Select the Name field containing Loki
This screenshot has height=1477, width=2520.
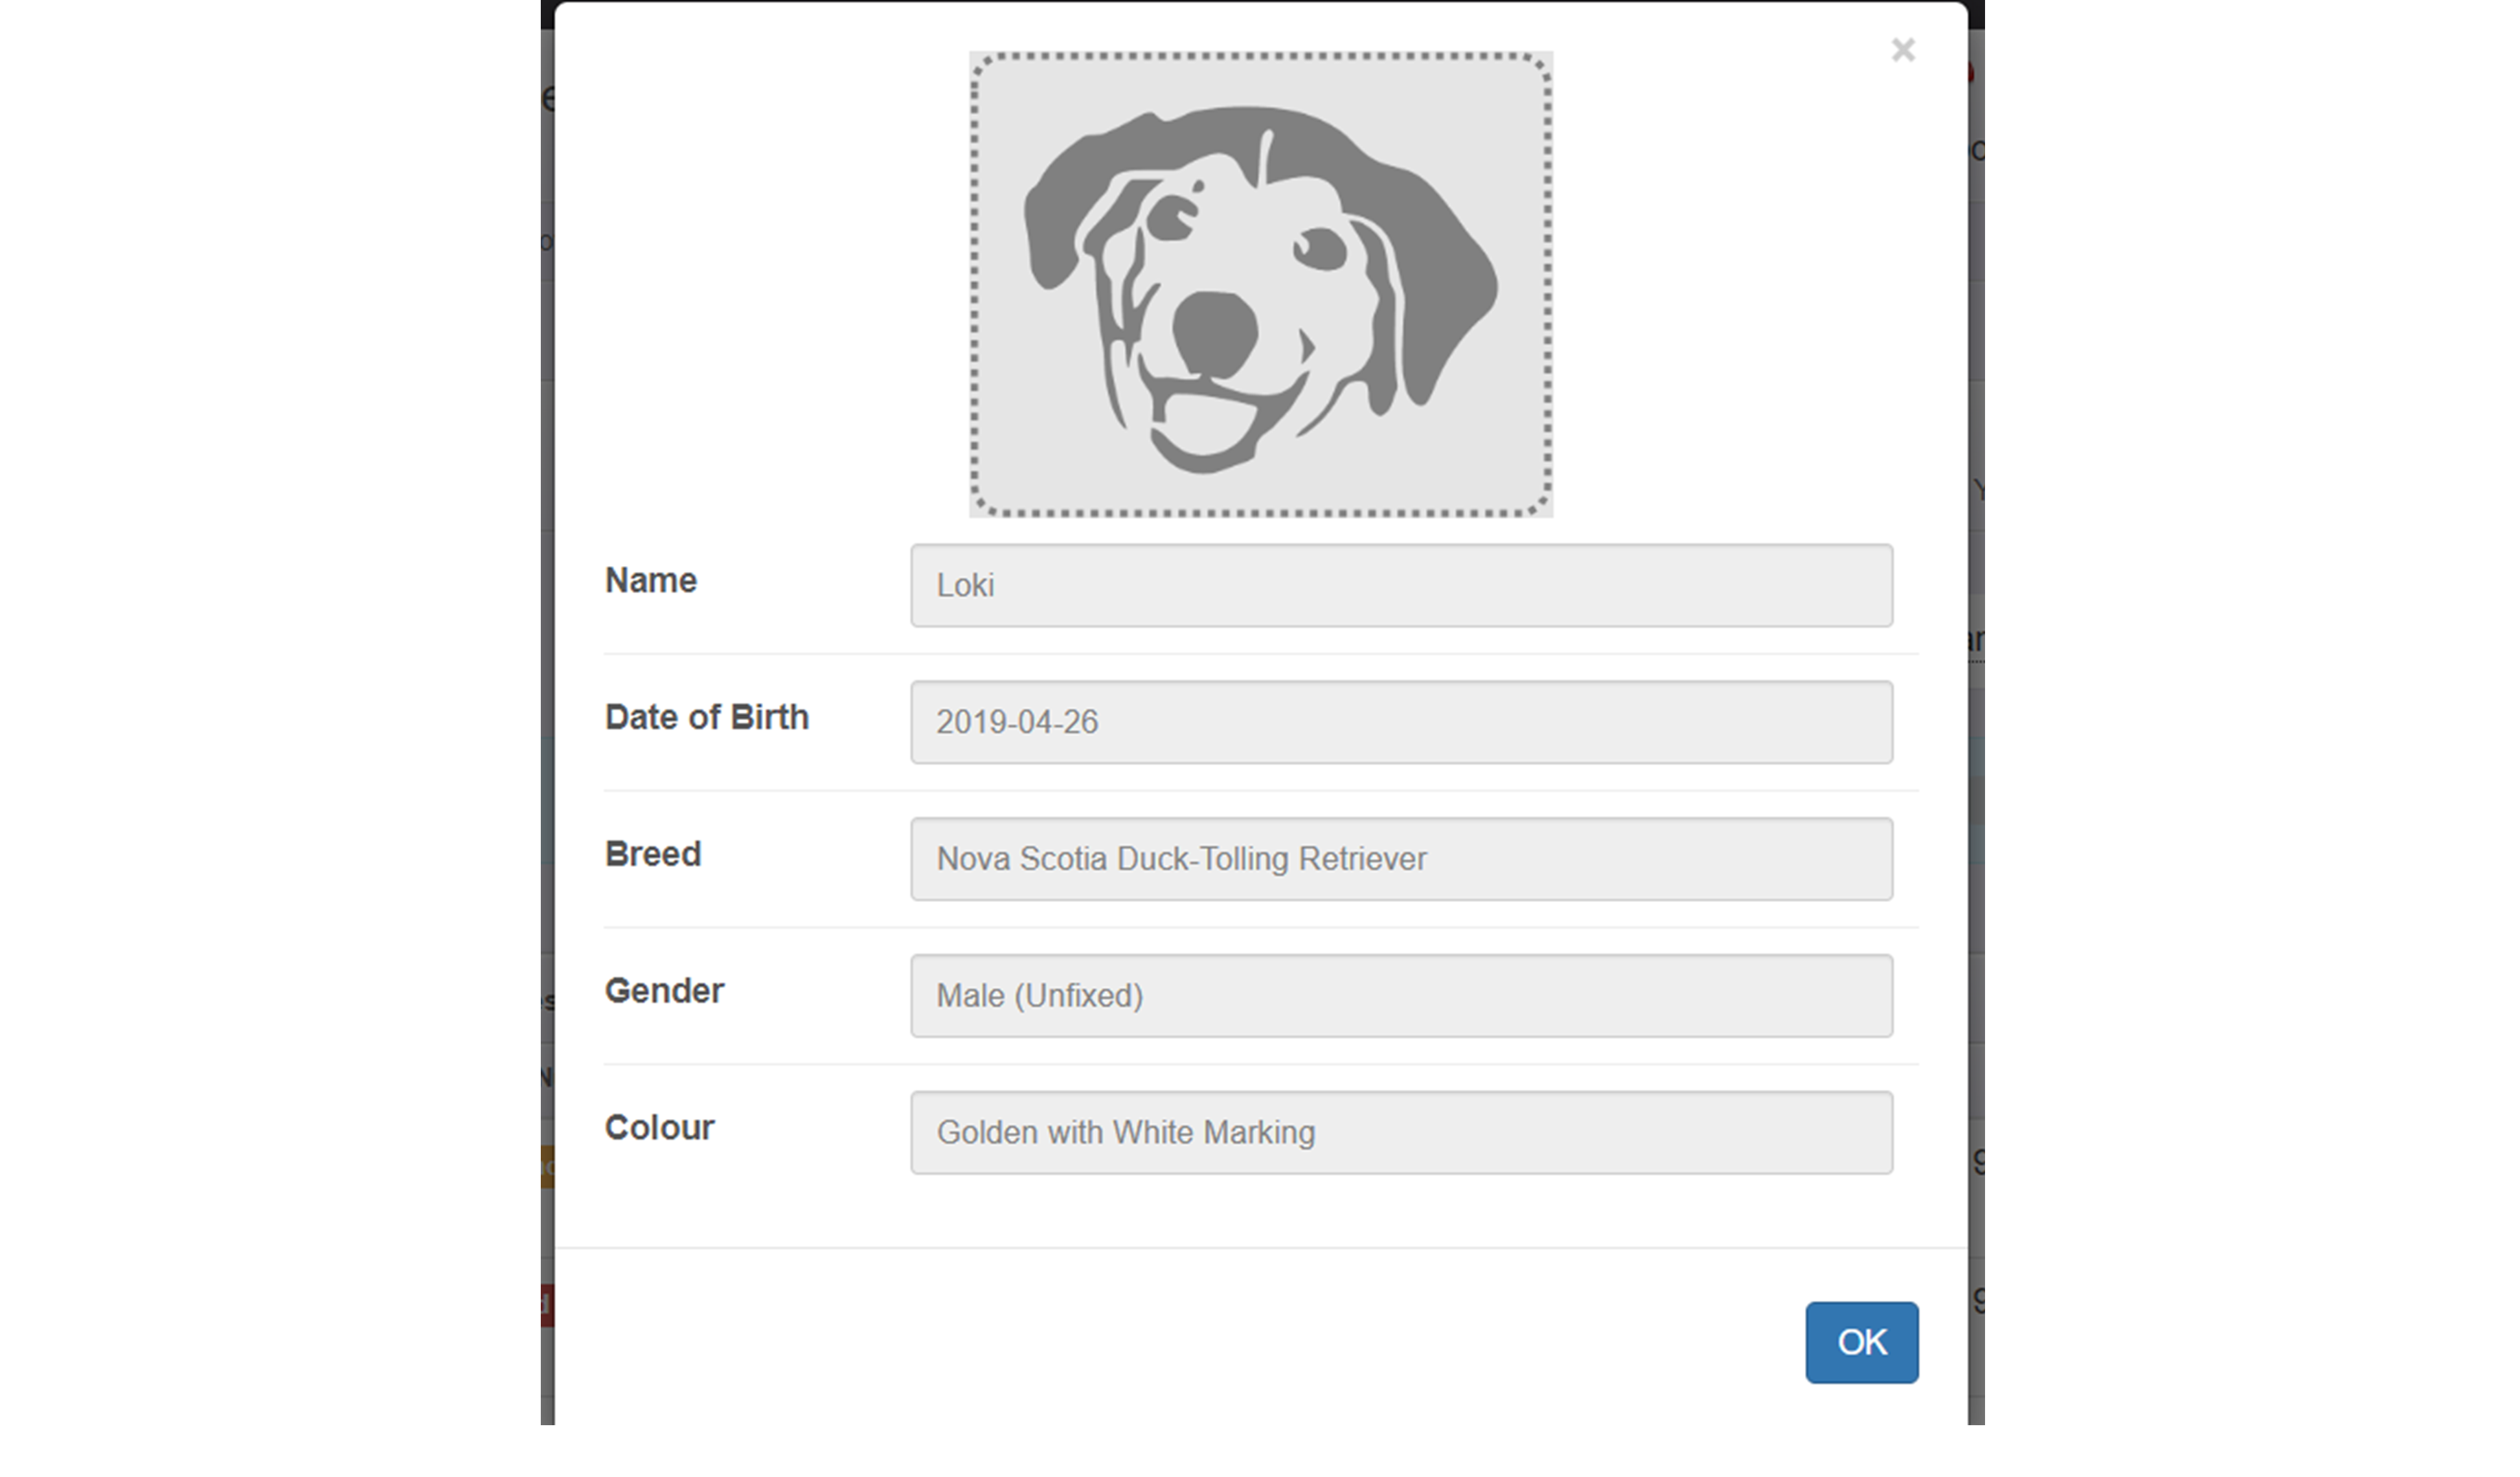click(1401, 585)
